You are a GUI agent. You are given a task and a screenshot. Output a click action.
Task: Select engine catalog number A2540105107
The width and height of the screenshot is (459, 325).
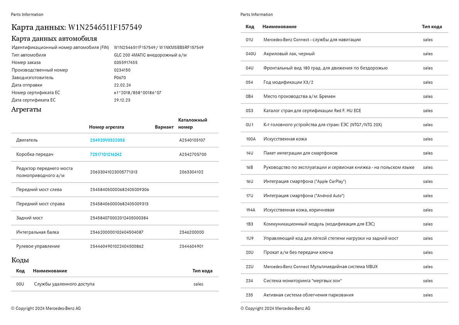tap(192, 140)
